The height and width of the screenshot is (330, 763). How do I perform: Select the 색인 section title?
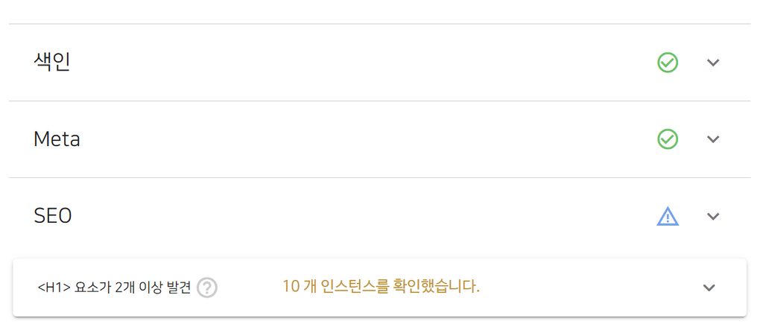point(52,63)
